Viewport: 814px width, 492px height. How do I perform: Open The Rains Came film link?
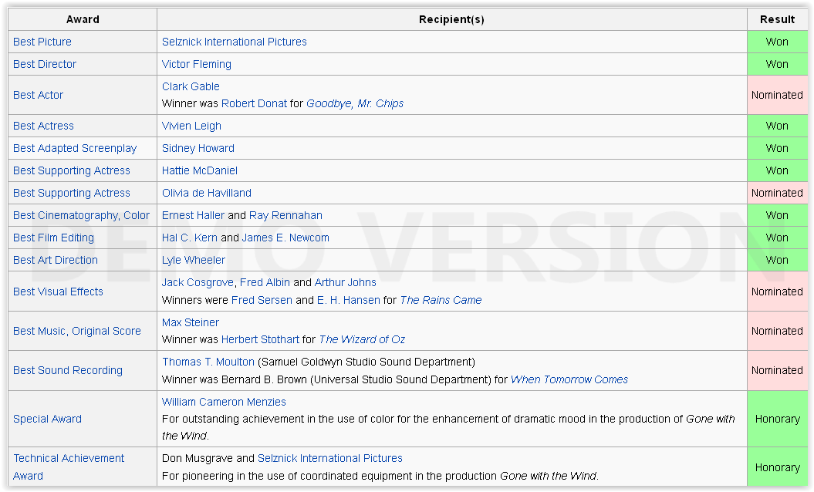point(441,300)
